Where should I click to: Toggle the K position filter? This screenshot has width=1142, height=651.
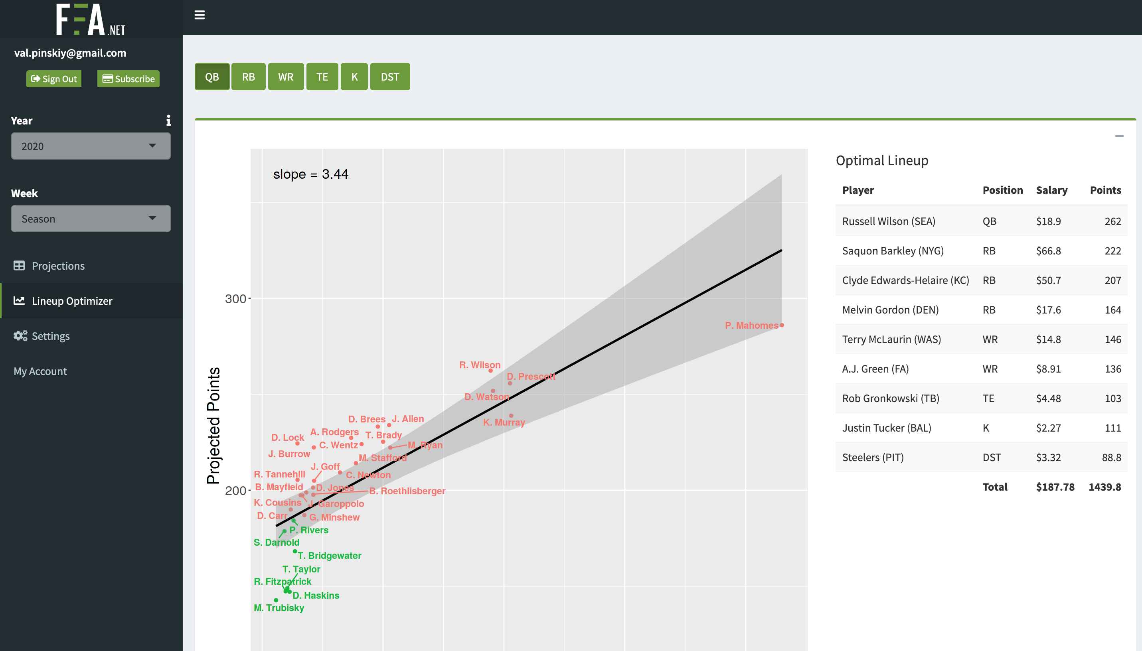(x=355, y=77)
